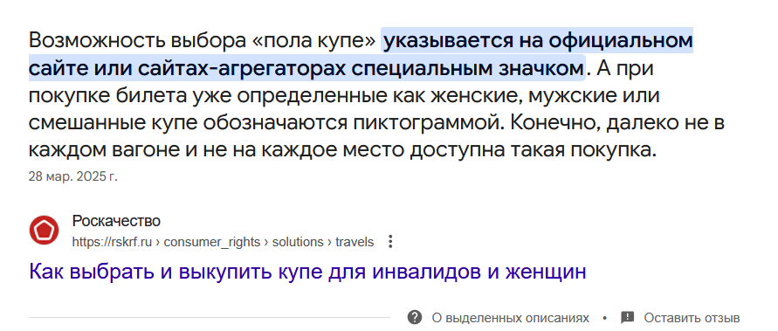Click highlighted phrase 'указывается на официальном'
This screenshot has height=331, width=778.
pos(539,41)
